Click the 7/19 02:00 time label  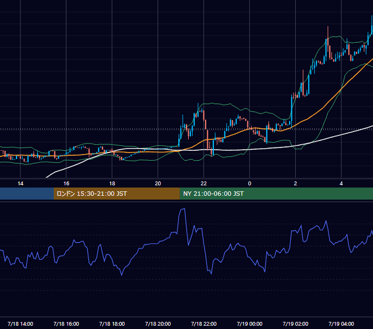[295, 324]
